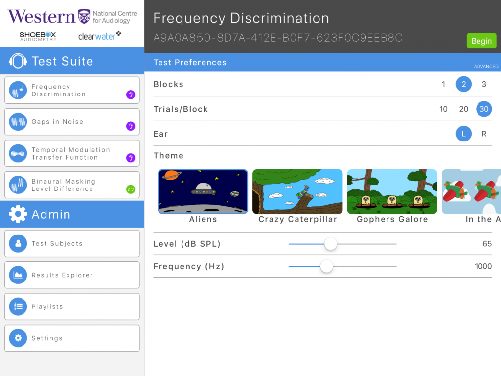Click the Test Subjects person icon

(x=18, y=244)
